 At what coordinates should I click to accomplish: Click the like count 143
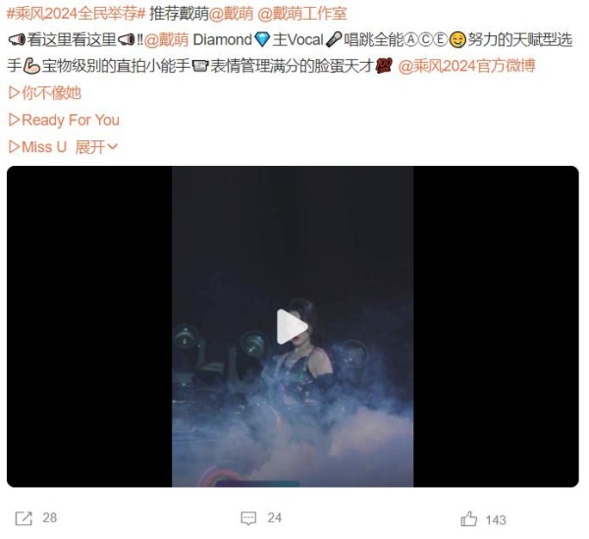(x=496, y=520)
